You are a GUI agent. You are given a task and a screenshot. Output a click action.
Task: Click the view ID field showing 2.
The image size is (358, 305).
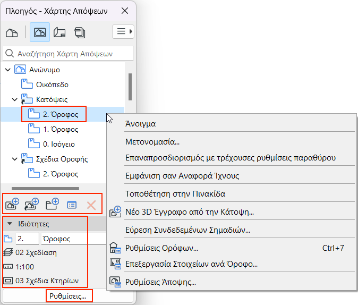27,239
